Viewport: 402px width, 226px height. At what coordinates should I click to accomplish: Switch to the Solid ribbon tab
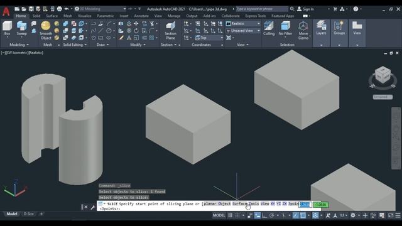pyautogui.click(x=36, y=16)
